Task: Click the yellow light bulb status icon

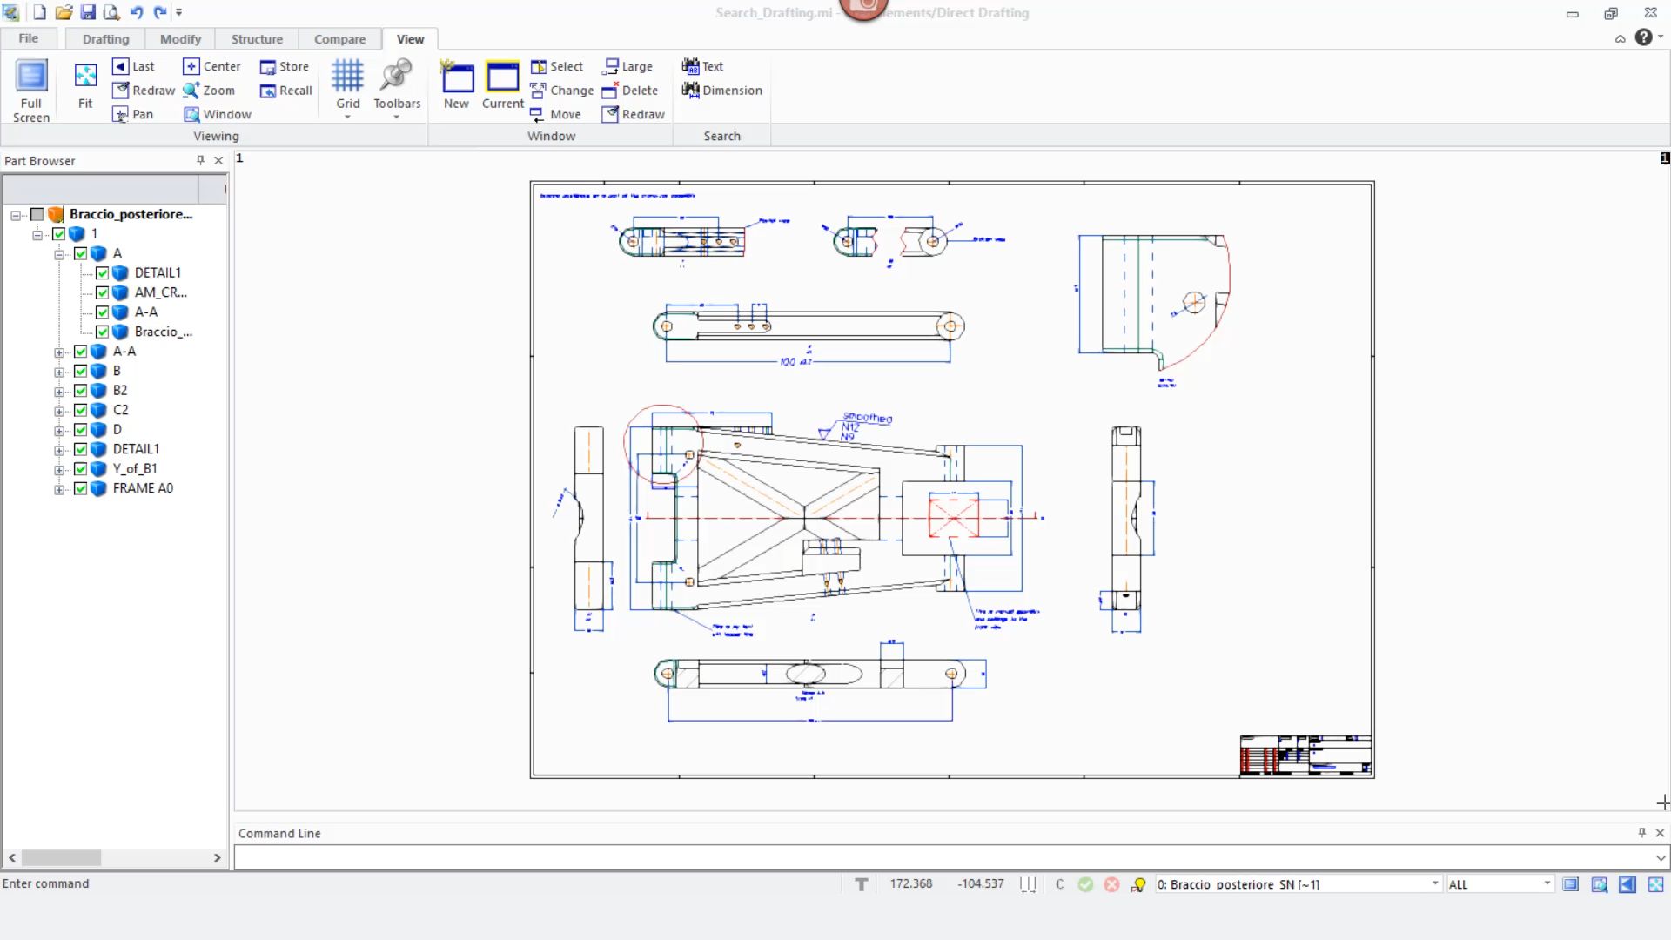Action: [1138, 884]
